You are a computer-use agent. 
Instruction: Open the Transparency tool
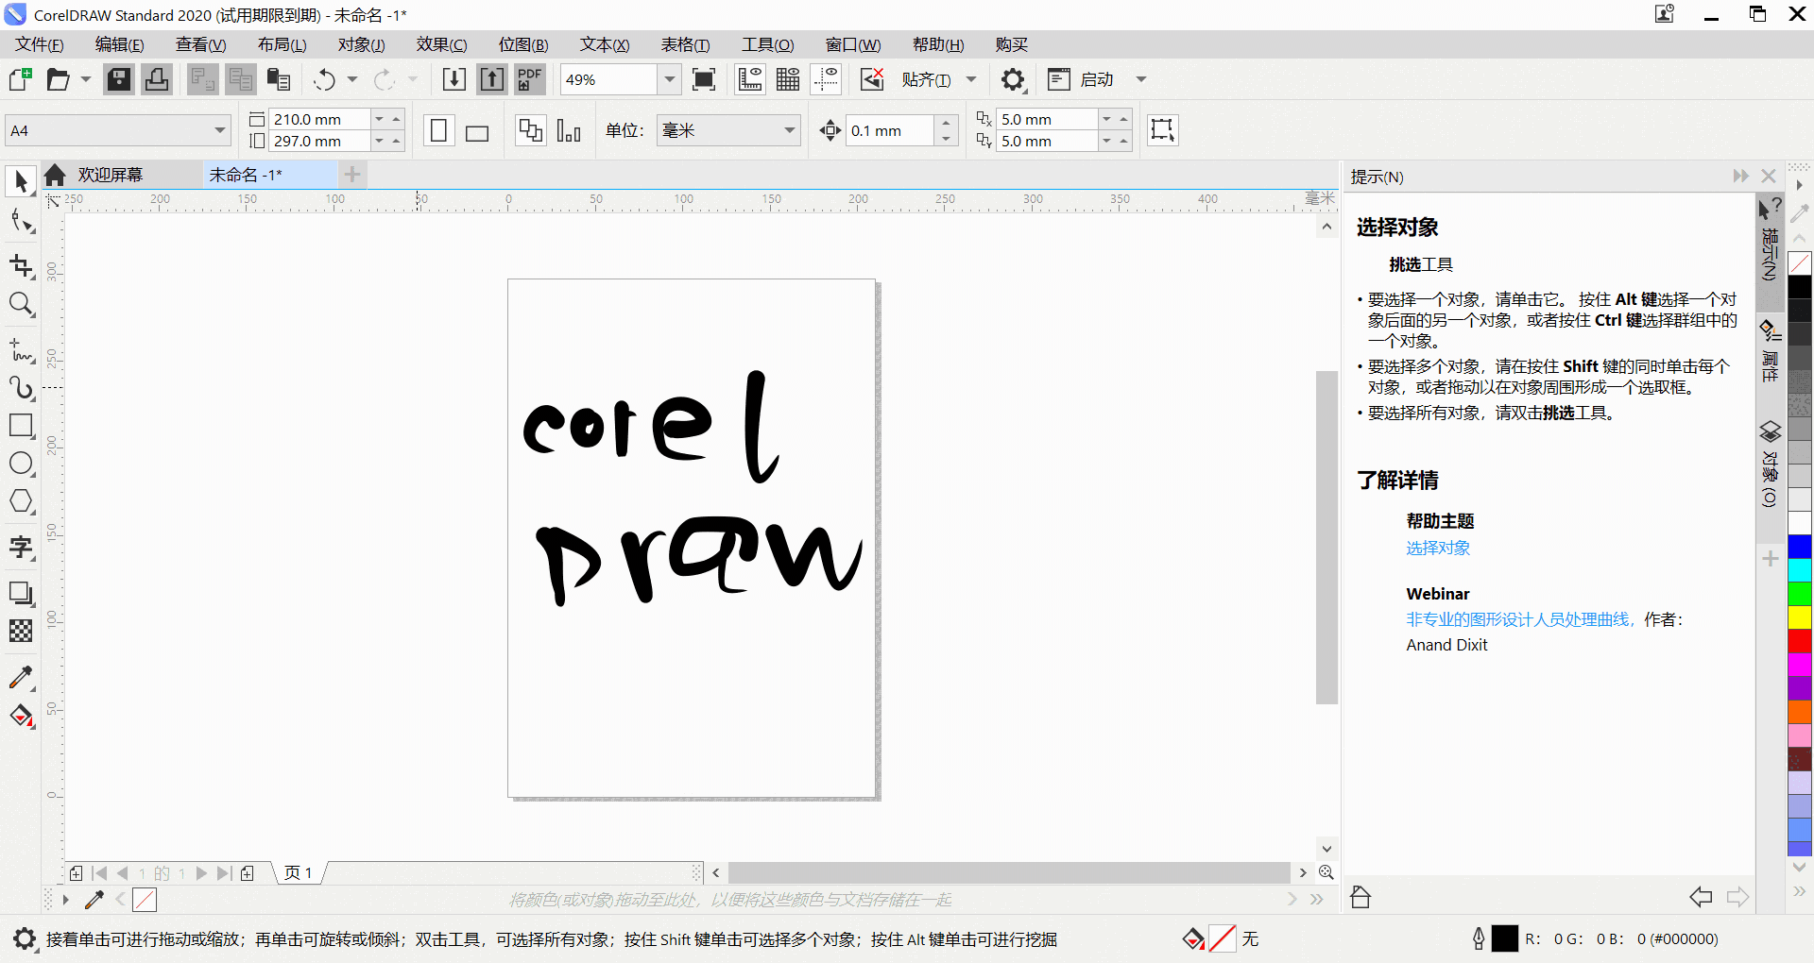pos(21,631)
